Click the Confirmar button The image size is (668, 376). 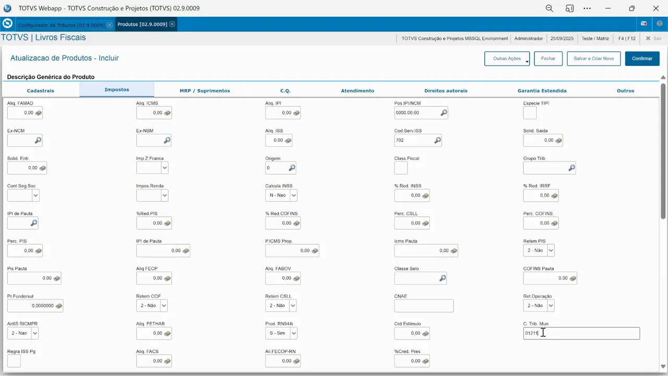pos(642,58)
